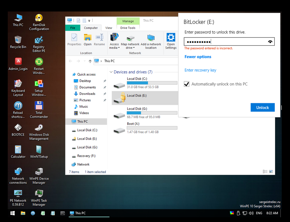This screenshot has height=222, width=290.
Task: Open This PC desktop shortcut
Action: 18,20
